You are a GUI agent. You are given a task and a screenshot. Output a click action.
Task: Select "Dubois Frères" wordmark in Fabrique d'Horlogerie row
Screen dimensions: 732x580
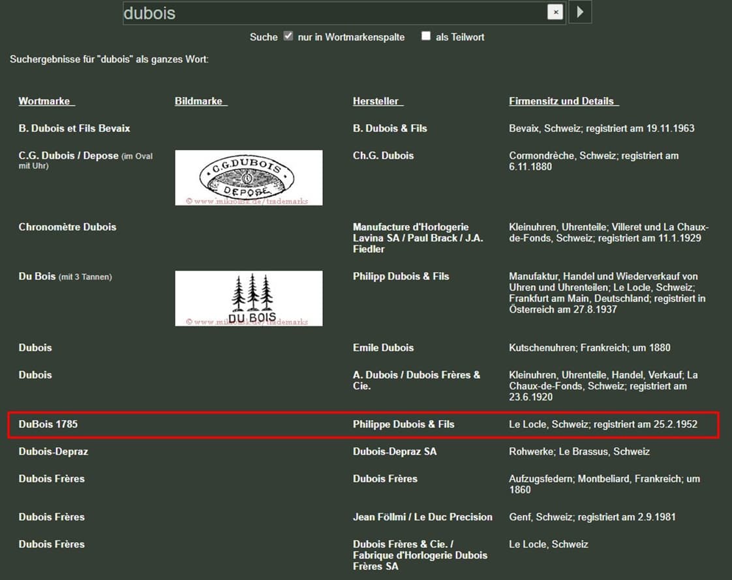52,544
